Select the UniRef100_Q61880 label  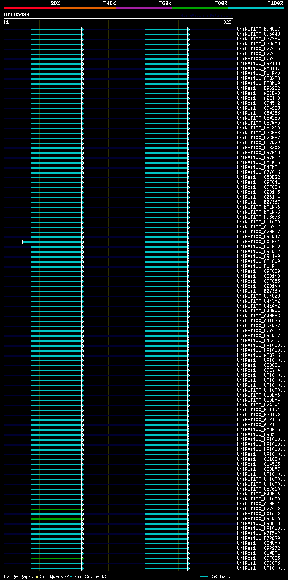point(259,460)
